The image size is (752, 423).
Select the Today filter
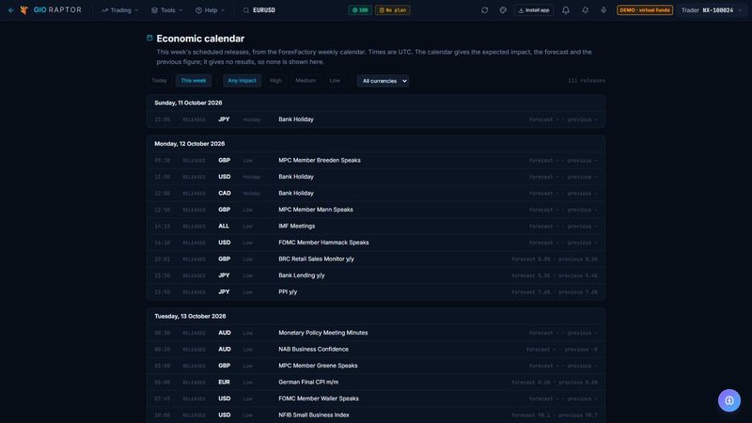click(159, 81)
